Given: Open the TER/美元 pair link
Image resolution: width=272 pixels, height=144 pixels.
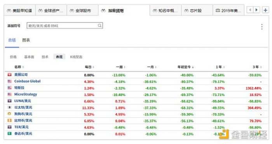Looking at the screenshot, I should click(21, 127).
